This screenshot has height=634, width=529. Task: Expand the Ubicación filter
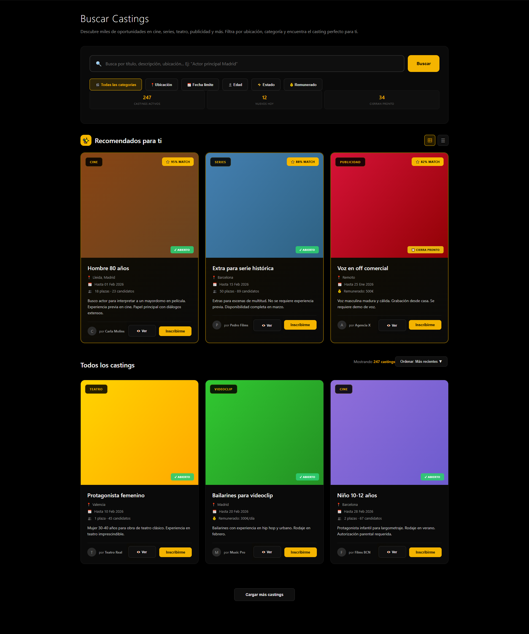(161, 85)
